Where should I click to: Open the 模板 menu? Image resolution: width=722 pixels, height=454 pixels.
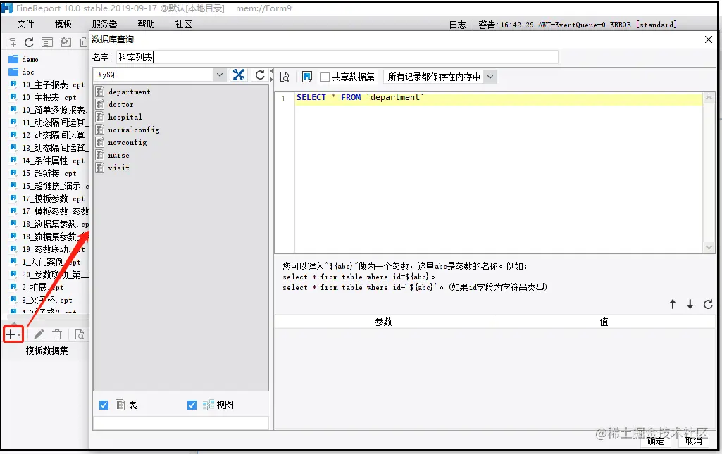coord(63,24)
